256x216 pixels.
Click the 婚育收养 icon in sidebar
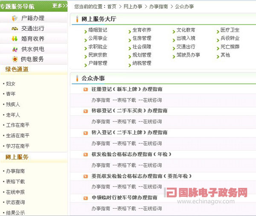15,39
